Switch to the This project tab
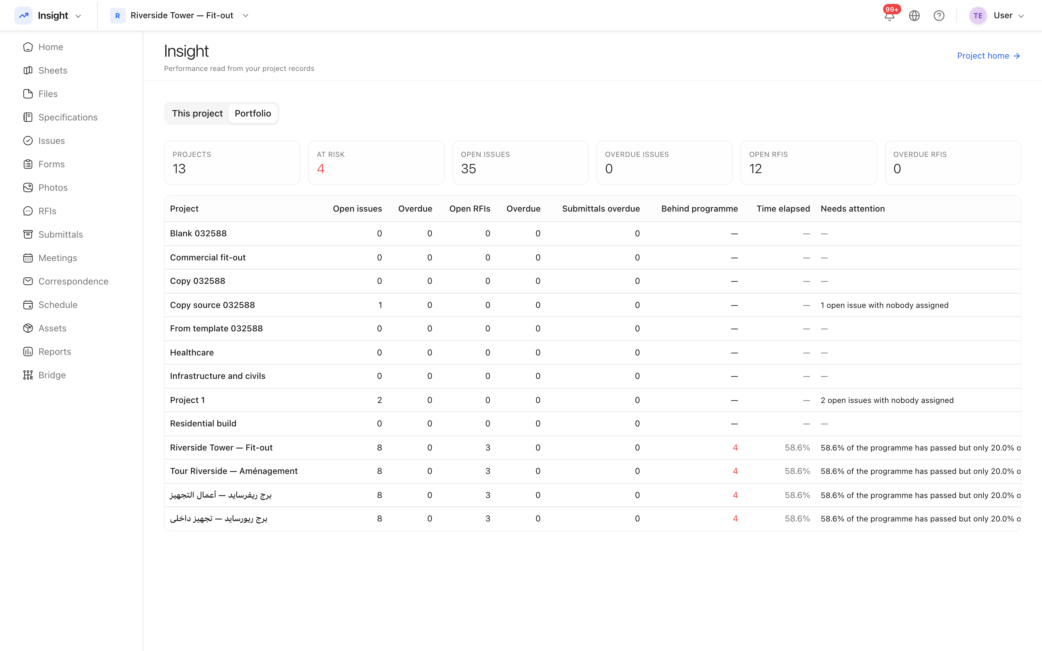Screen dimensions: 1042x651 pyautogui.click(x=197, y=113)
